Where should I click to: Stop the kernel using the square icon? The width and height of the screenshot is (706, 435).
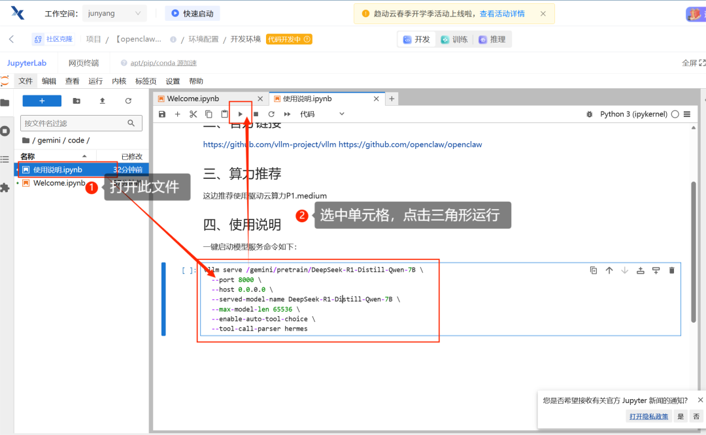tap(256, 114)
